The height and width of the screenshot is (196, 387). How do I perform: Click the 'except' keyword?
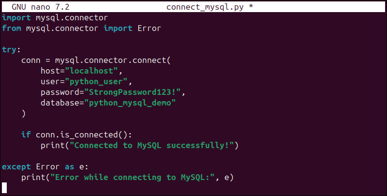(16, 166)
